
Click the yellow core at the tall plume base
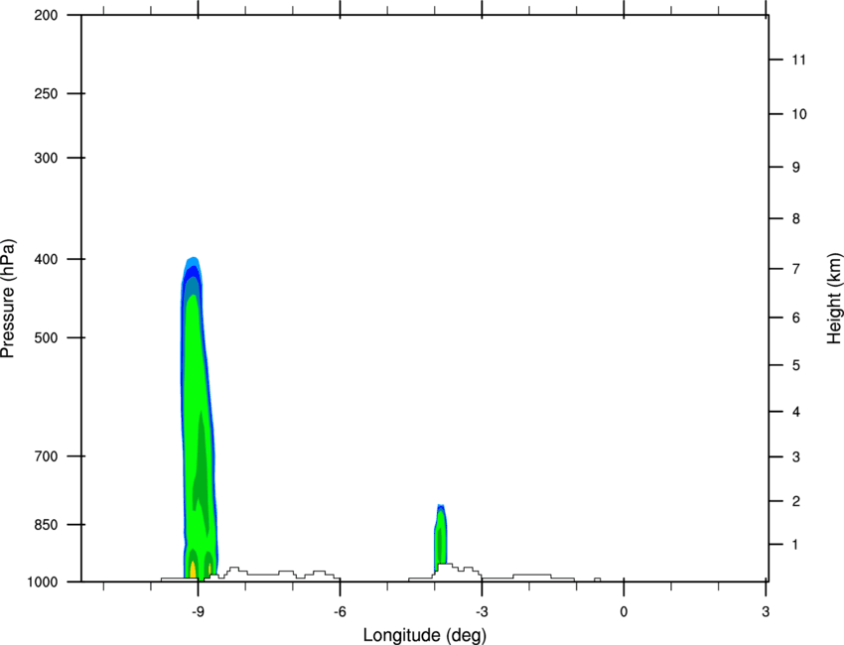click(193, 570)
